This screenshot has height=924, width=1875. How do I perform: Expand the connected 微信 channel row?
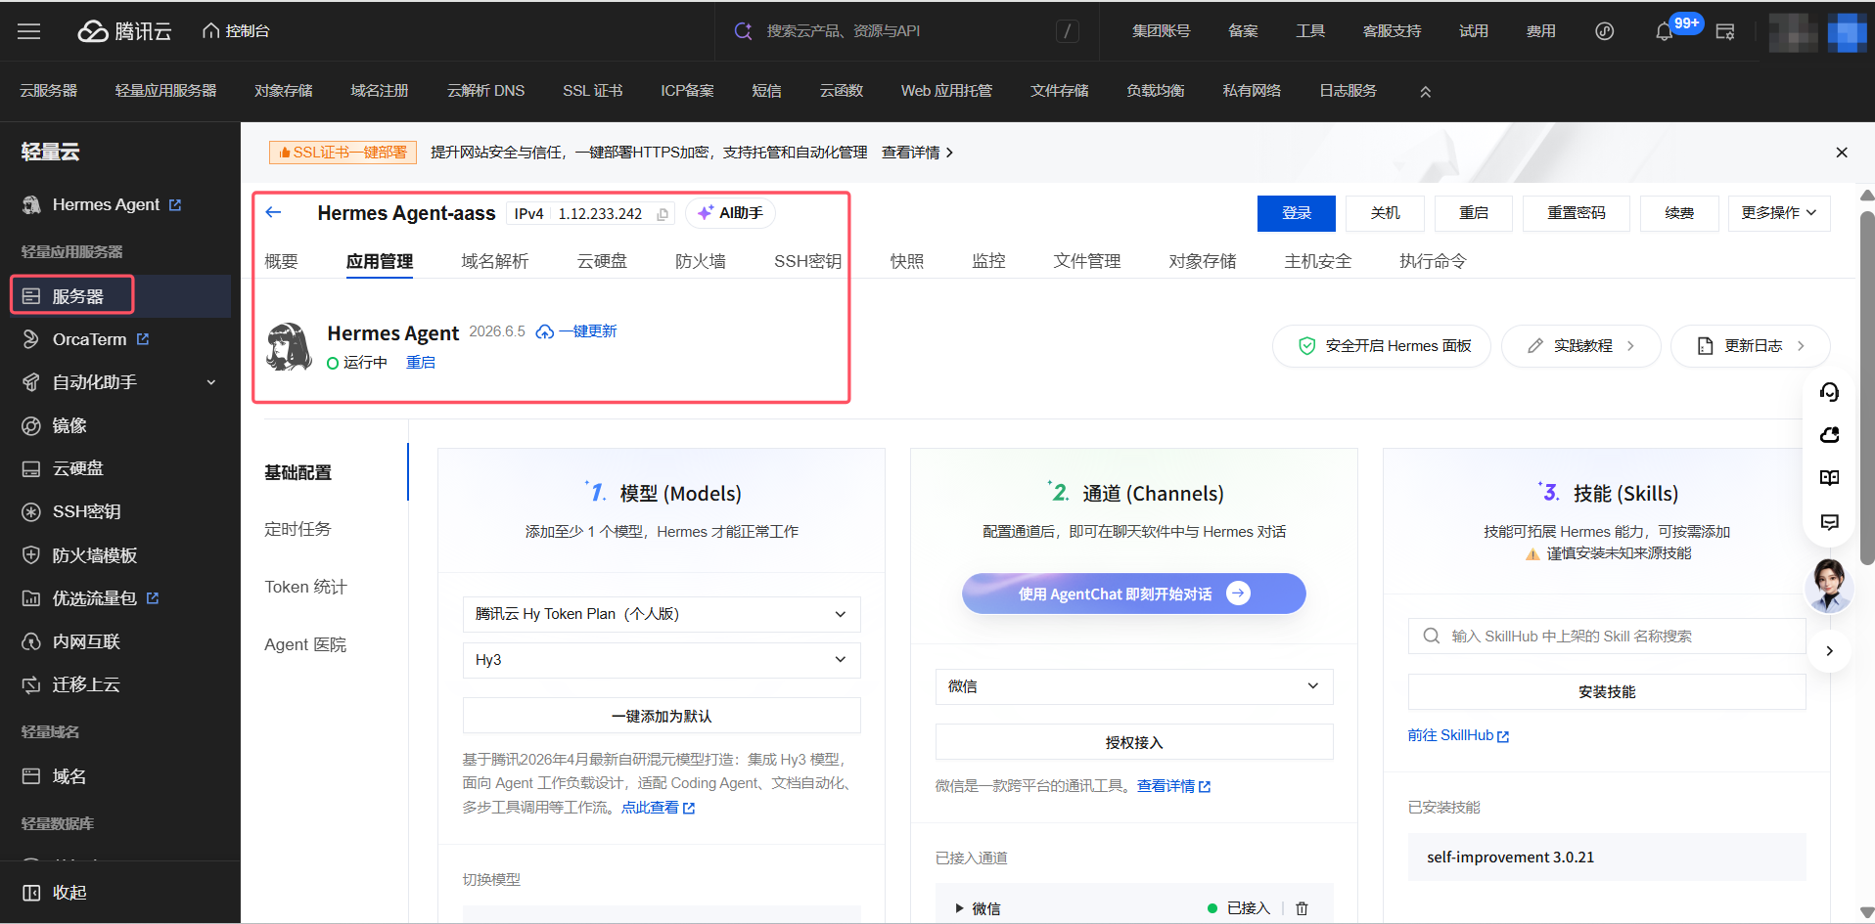tap(959, 908)
